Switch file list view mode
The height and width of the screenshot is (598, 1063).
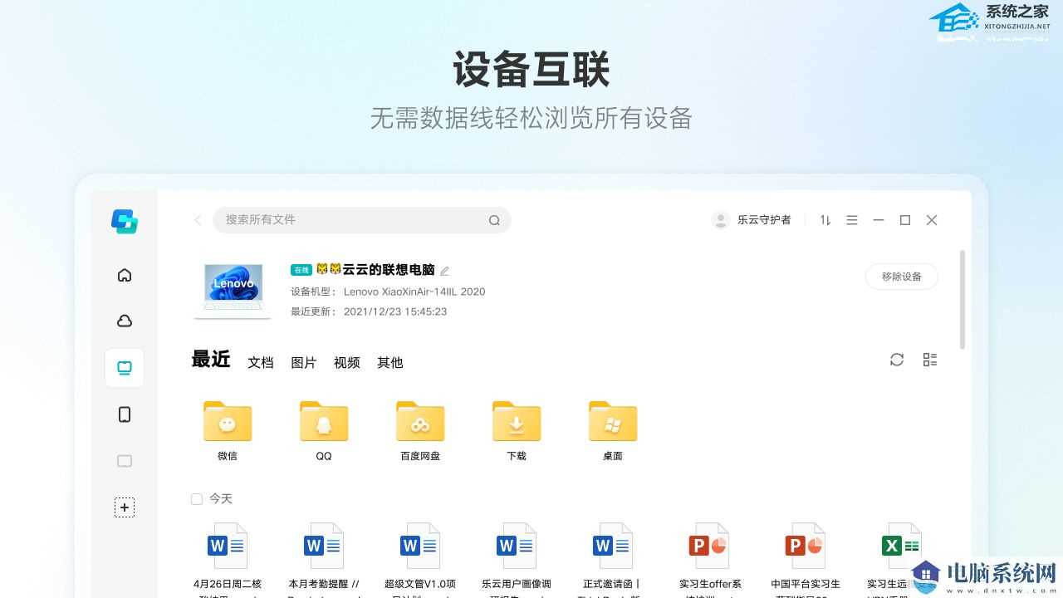[x=930, y=360]
